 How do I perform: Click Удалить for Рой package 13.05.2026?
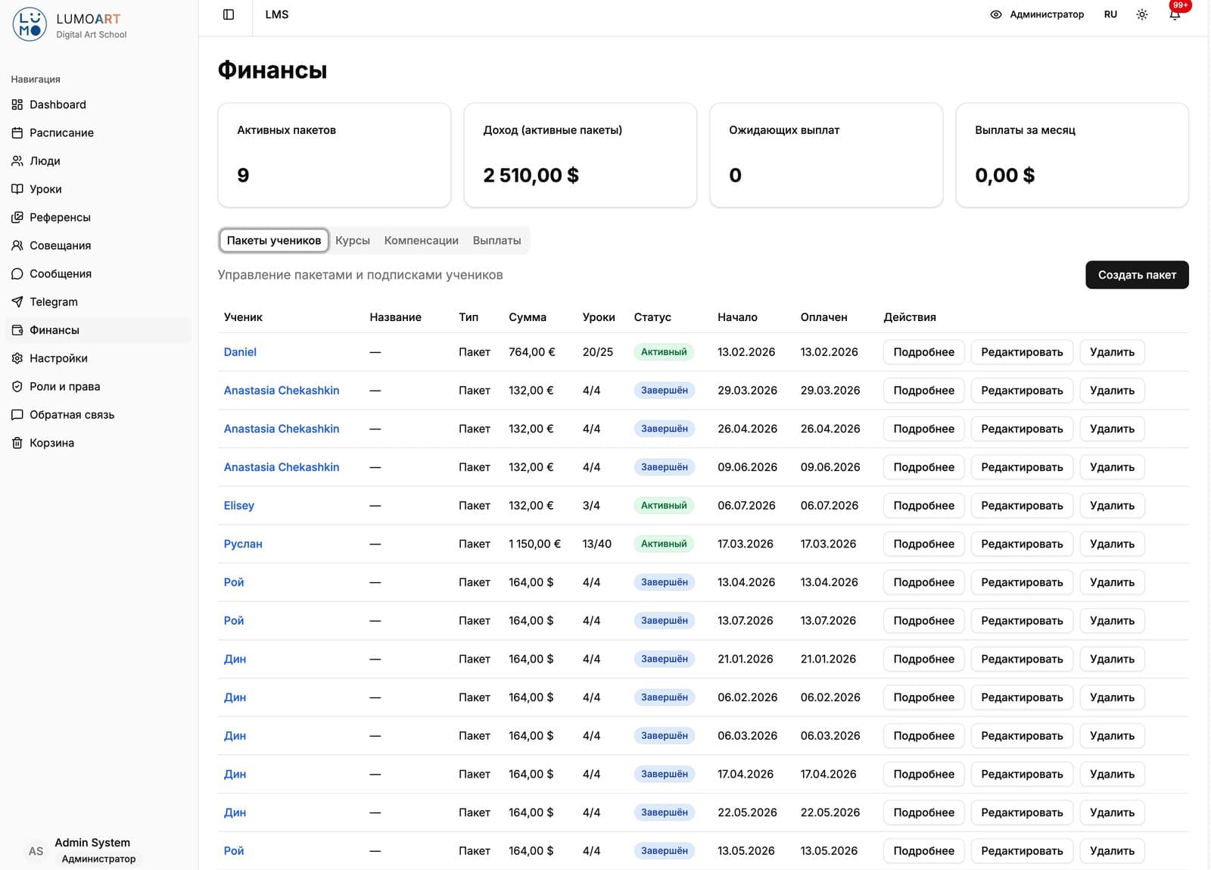1112,851
